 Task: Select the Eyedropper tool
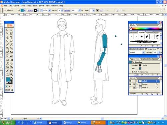pos(7,63)
